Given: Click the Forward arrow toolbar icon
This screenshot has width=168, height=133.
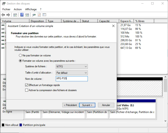Looking at the screenshot, I should click(x=8, y=15).
